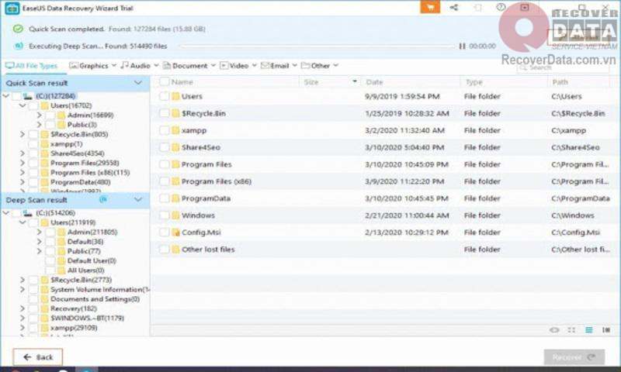Collapse Users(16702) in Quick Scan tree
This screenshot has height=372, width=621.
[23, 105]
